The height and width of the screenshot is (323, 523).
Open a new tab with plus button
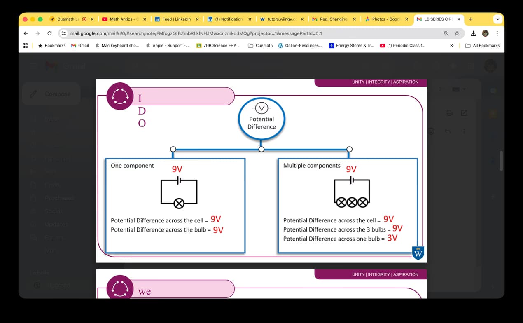coord(471,19)
